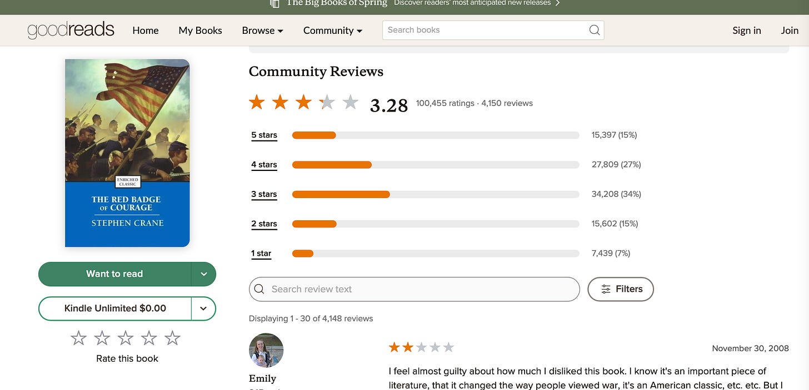
Task: Click the Want to read button
Action: pyautogui.click(x=114, y=274)
